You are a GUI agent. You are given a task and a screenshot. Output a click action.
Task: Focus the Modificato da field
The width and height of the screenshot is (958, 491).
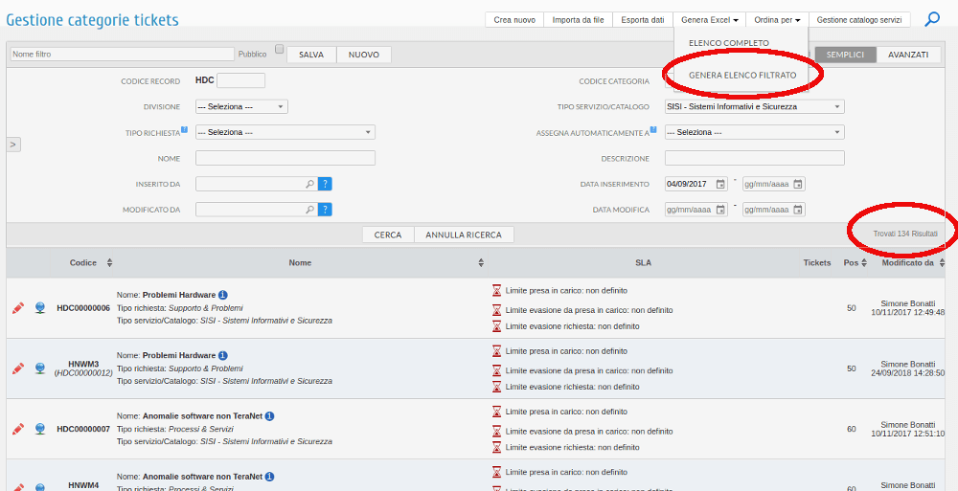[257, 210]
